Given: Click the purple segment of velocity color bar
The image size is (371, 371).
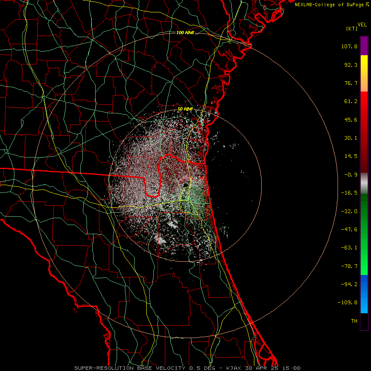Looking at the screenshot, I should coord(364,46).
